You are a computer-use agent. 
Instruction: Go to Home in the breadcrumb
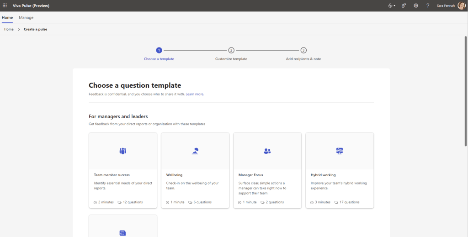click(9, 29)
